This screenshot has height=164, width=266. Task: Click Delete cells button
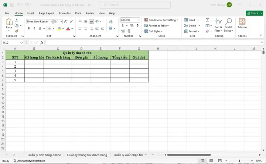click(190, 26)
